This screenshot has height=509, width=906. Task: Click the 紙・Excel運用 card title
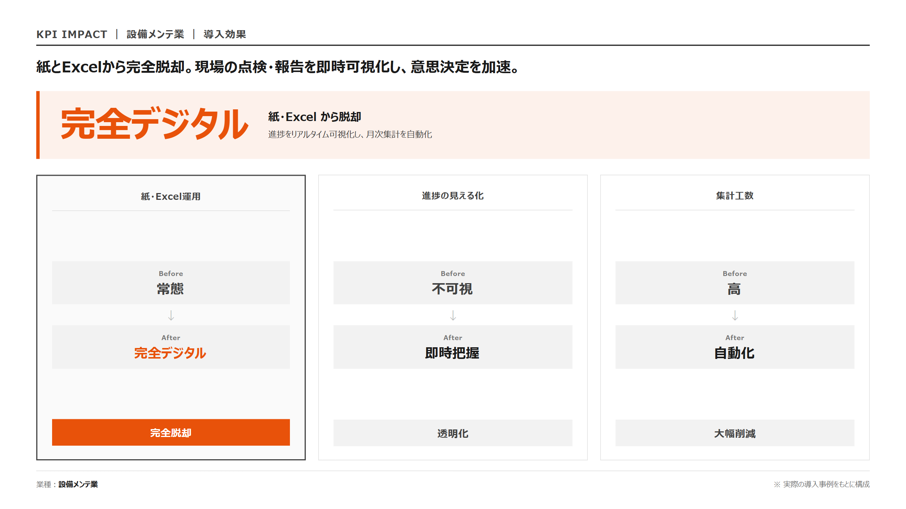[x=171, y=196]
